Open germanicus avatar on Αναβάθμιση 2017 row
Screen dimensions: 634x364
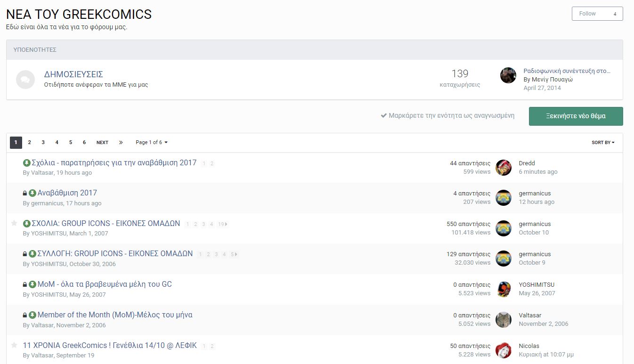click(x=504, y=198)
